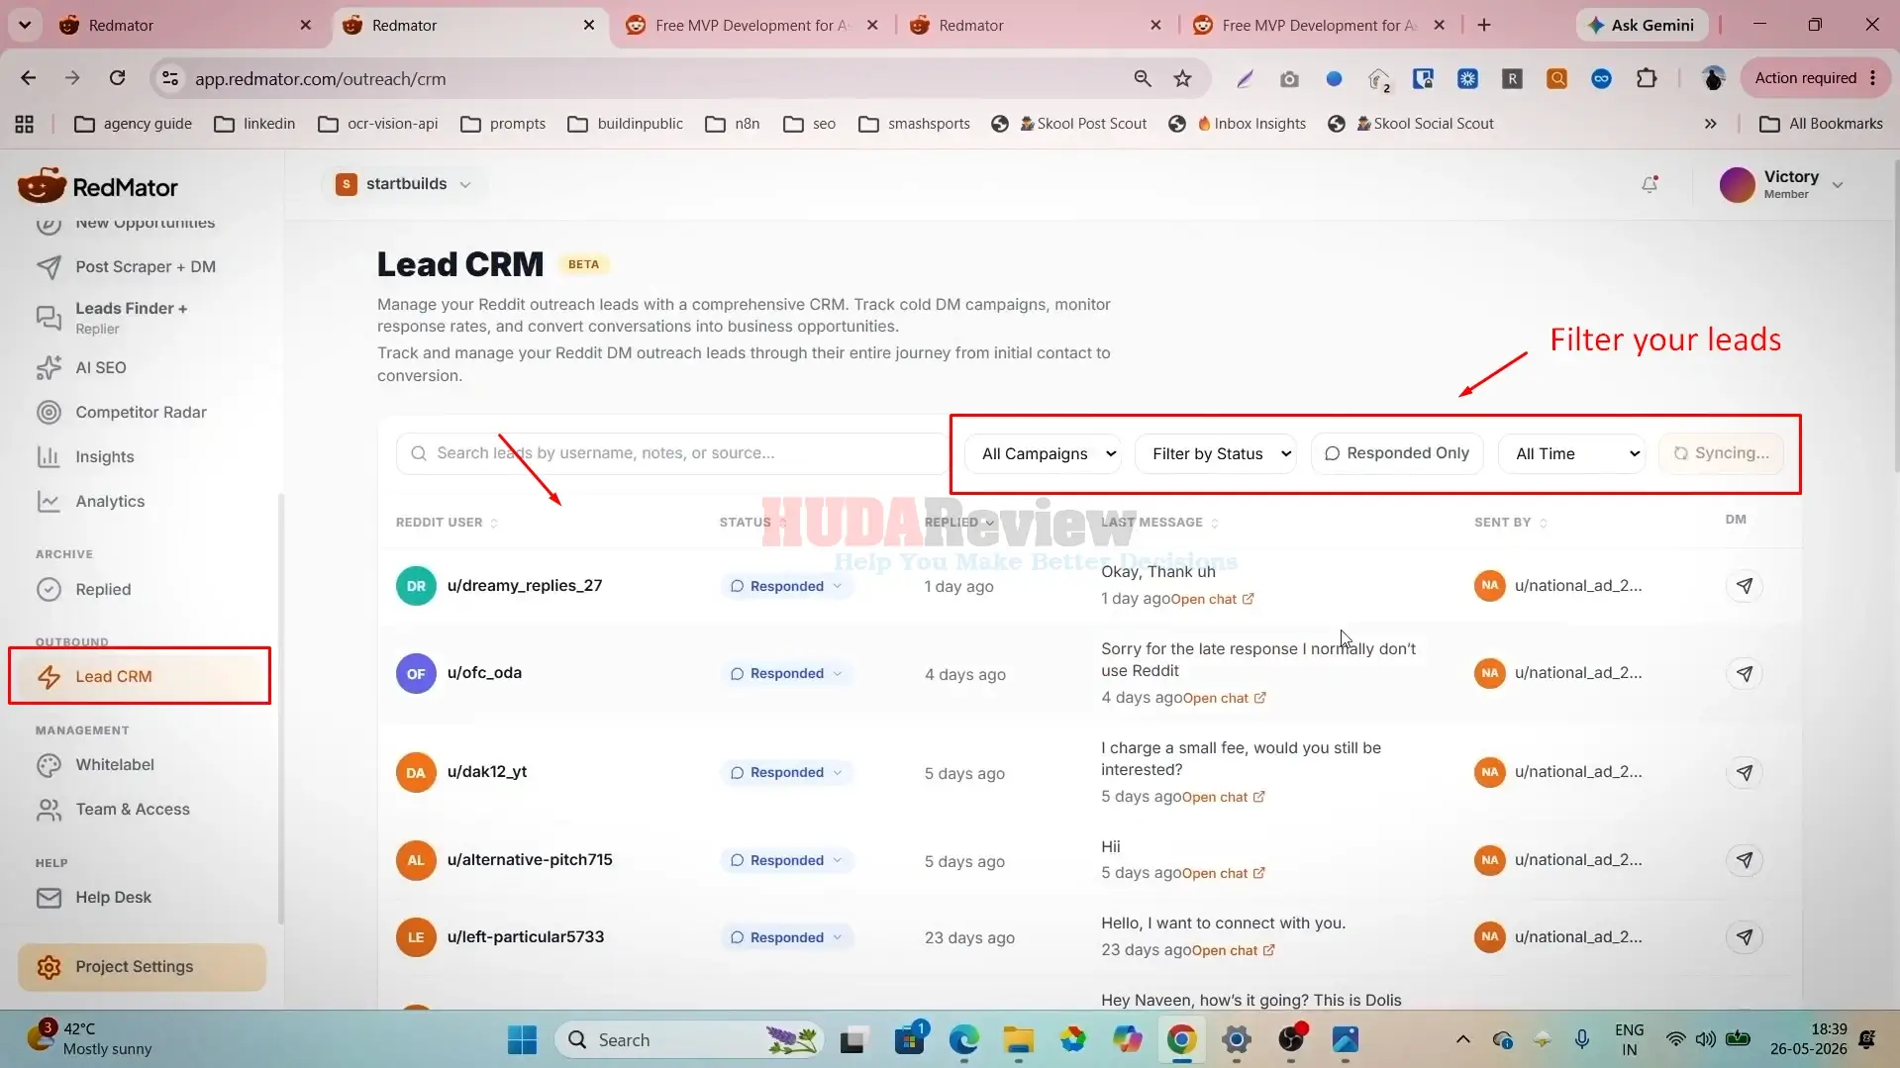Change Responded status for u/left-particular5733
The height and width of the screenshot is (1068, 1900).
786,937
